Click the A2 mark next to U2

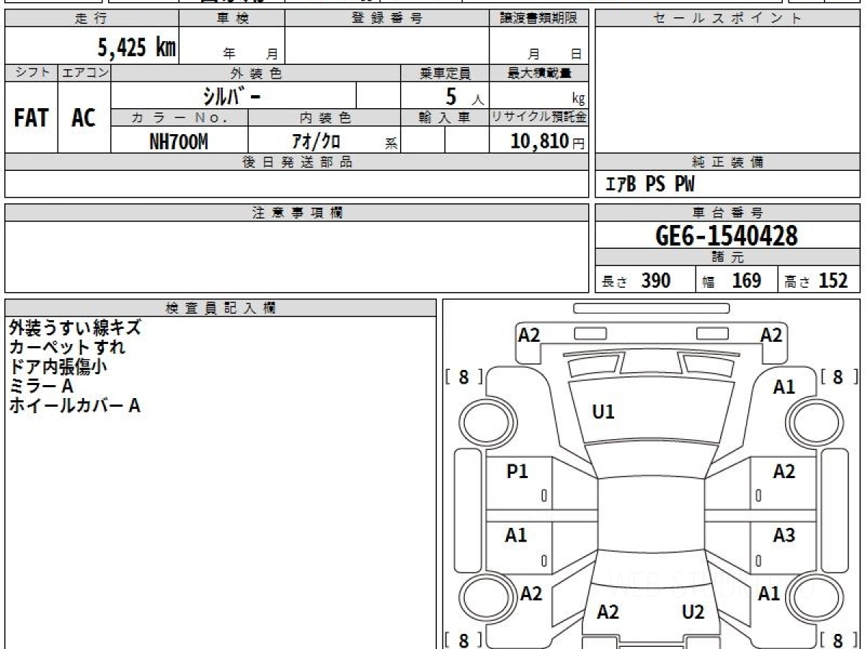608,612
